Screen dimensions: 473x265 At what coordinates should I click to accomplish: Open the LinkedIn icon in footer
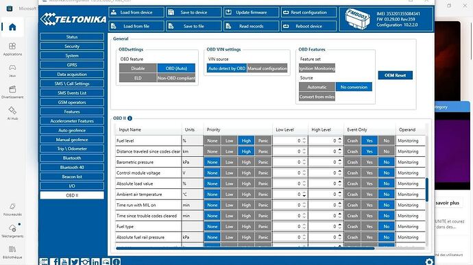95,262
